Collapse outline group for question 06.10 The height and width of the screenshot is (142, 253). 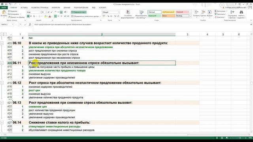coord(2,43)
